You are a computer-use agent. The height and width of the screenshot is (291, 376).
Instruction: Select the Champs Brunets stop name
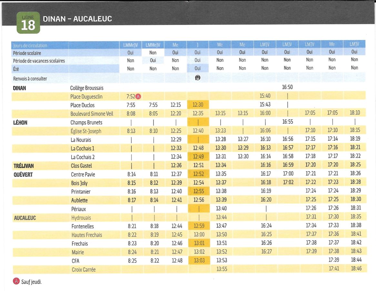coord(86,123)
